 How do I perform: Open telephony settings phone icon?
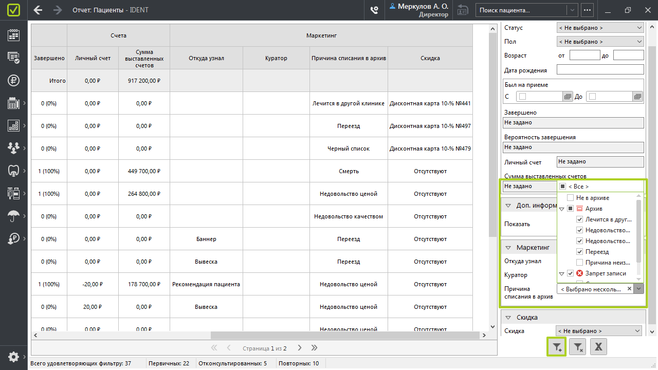pyautogui.click(x=375, y=10)
